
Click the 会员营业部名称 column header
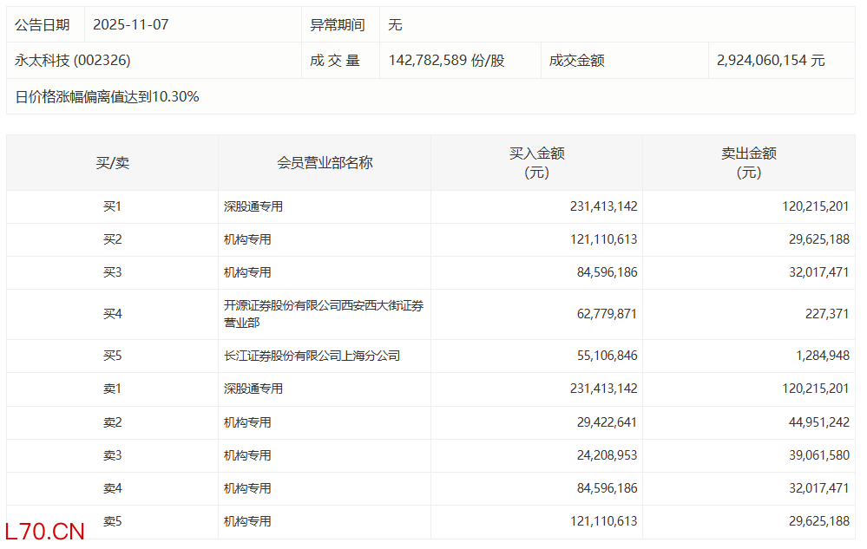point(325,162)
